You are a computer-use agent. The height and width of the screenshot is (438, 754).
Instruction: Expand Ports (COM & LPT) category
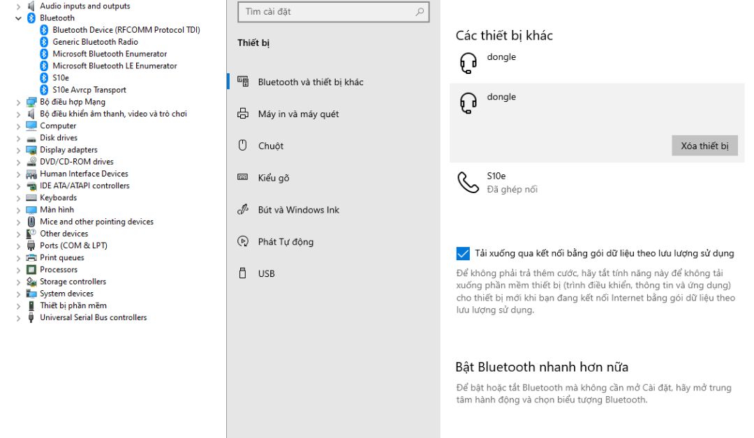coord(19,246)
